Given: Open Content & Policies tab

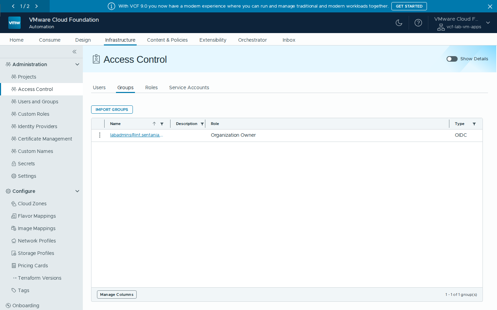Looking at the screenshot, I should (167, 40).
